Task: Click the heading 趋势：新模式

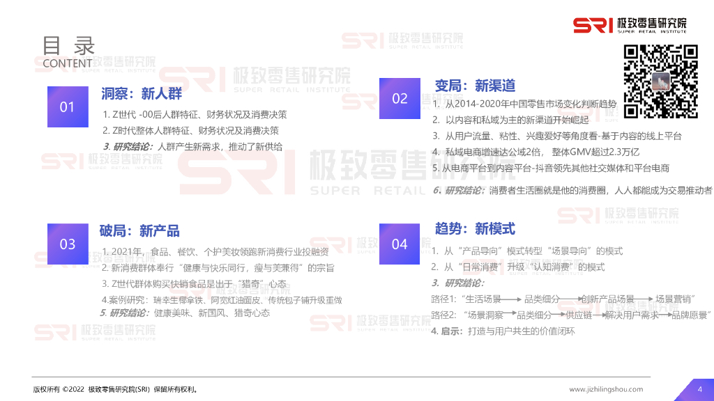Action: [475, 228]
